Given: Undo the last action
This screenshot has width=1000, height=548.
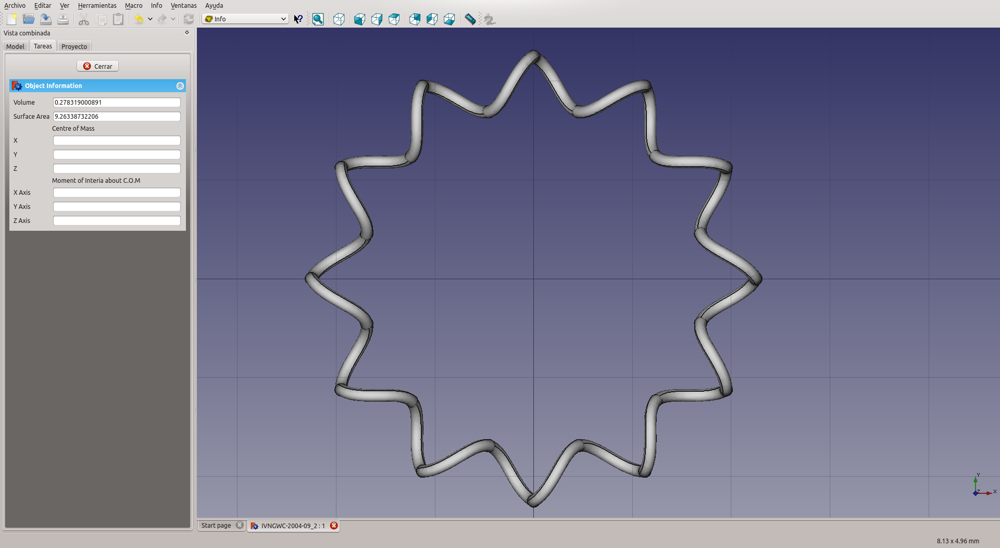Looking at the screenshot, I should (139, 19).
